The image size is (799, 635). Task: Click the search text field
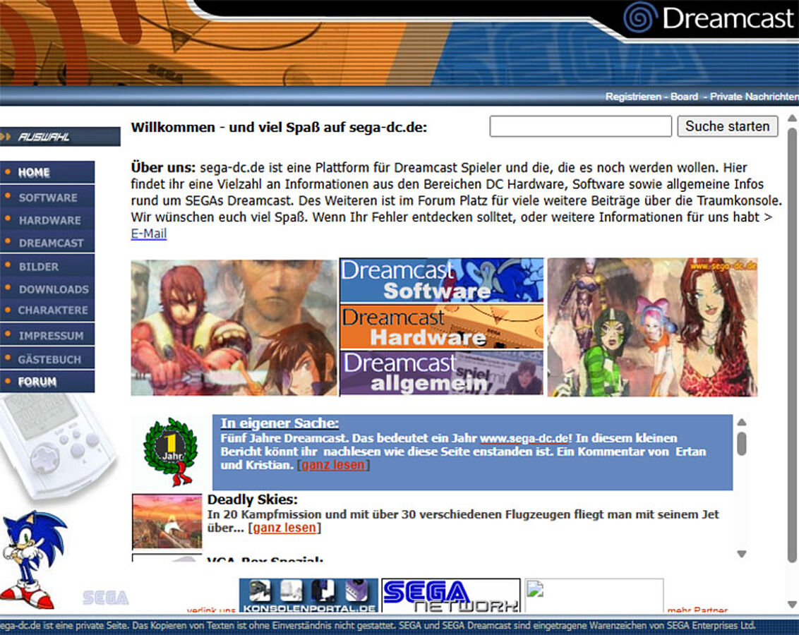580,126
